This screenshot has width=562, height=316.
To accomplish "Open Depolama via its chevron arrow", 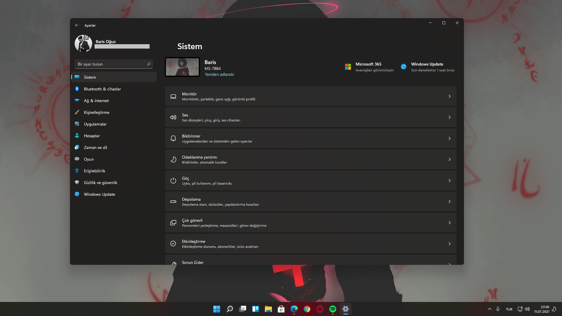I will point(449,202).
